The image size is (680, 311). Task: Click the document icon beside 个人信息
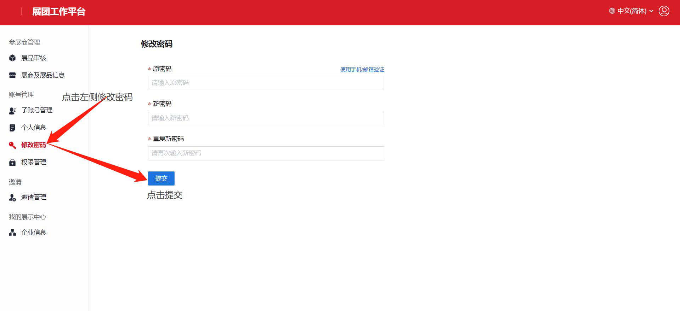tap(12, 128)
